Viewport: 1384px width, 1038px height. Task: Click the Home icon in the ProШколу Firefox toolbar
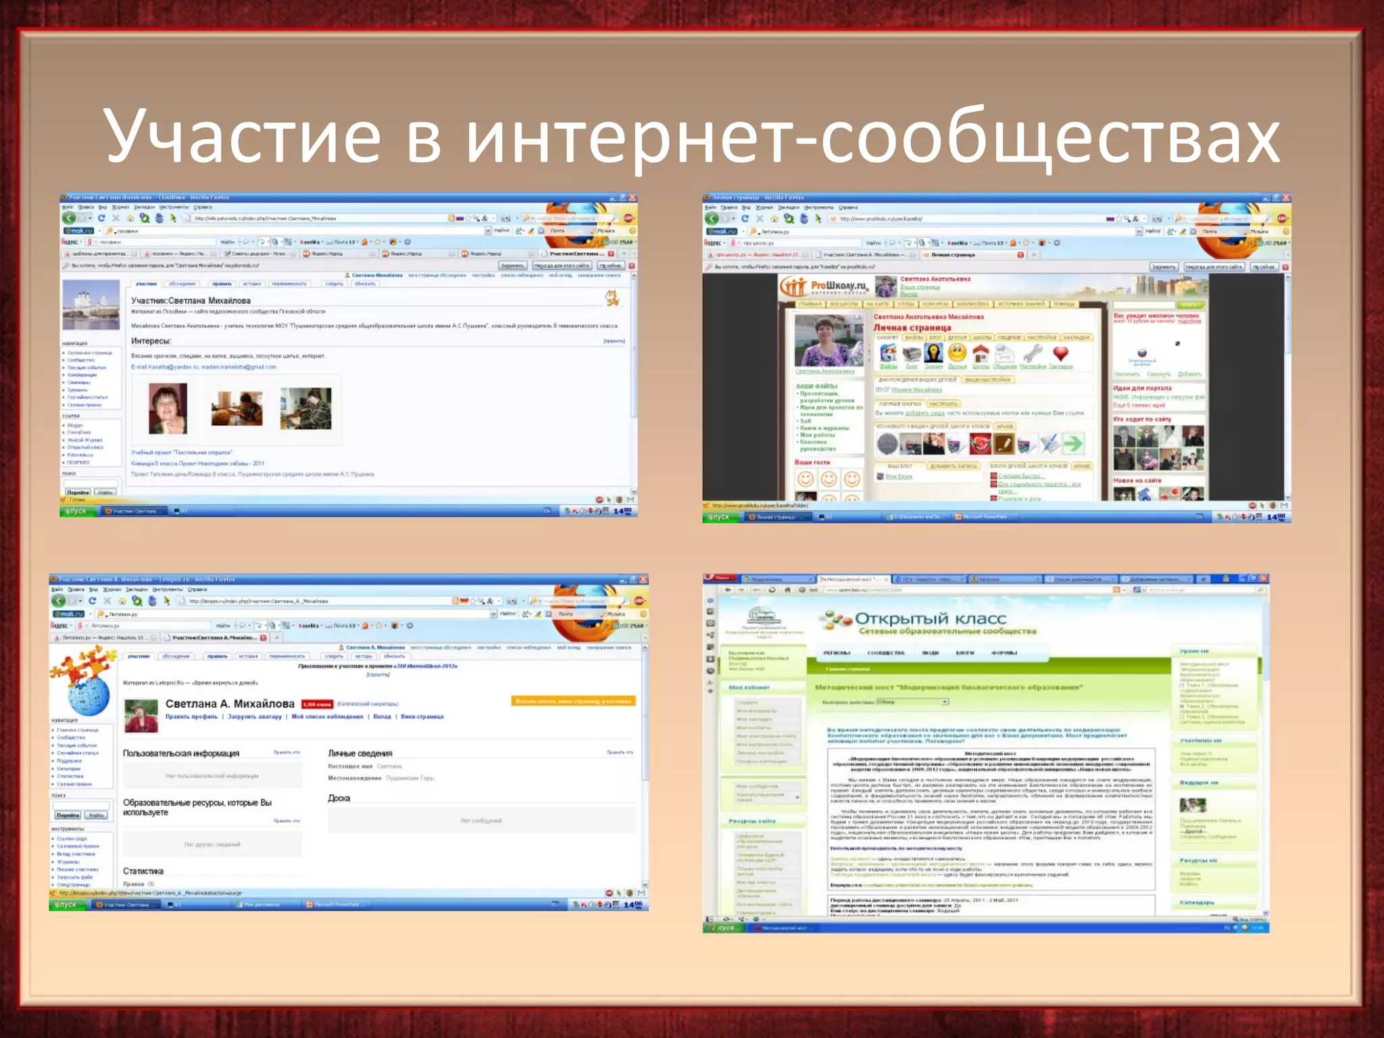(774, 219)
